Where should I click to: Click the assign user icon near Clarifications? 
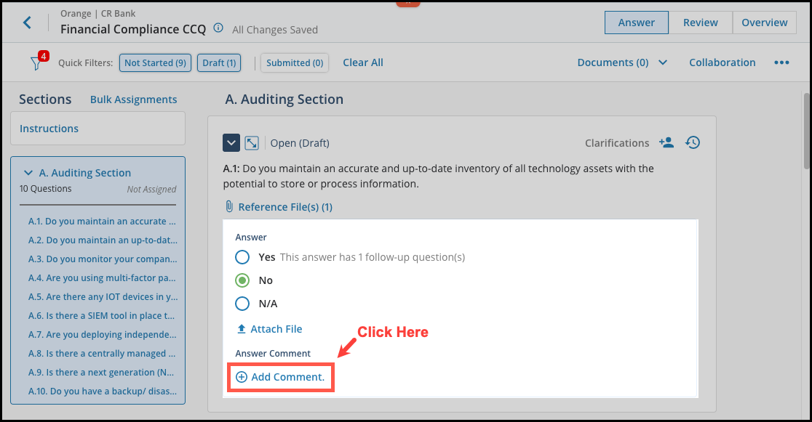[666, 143]
